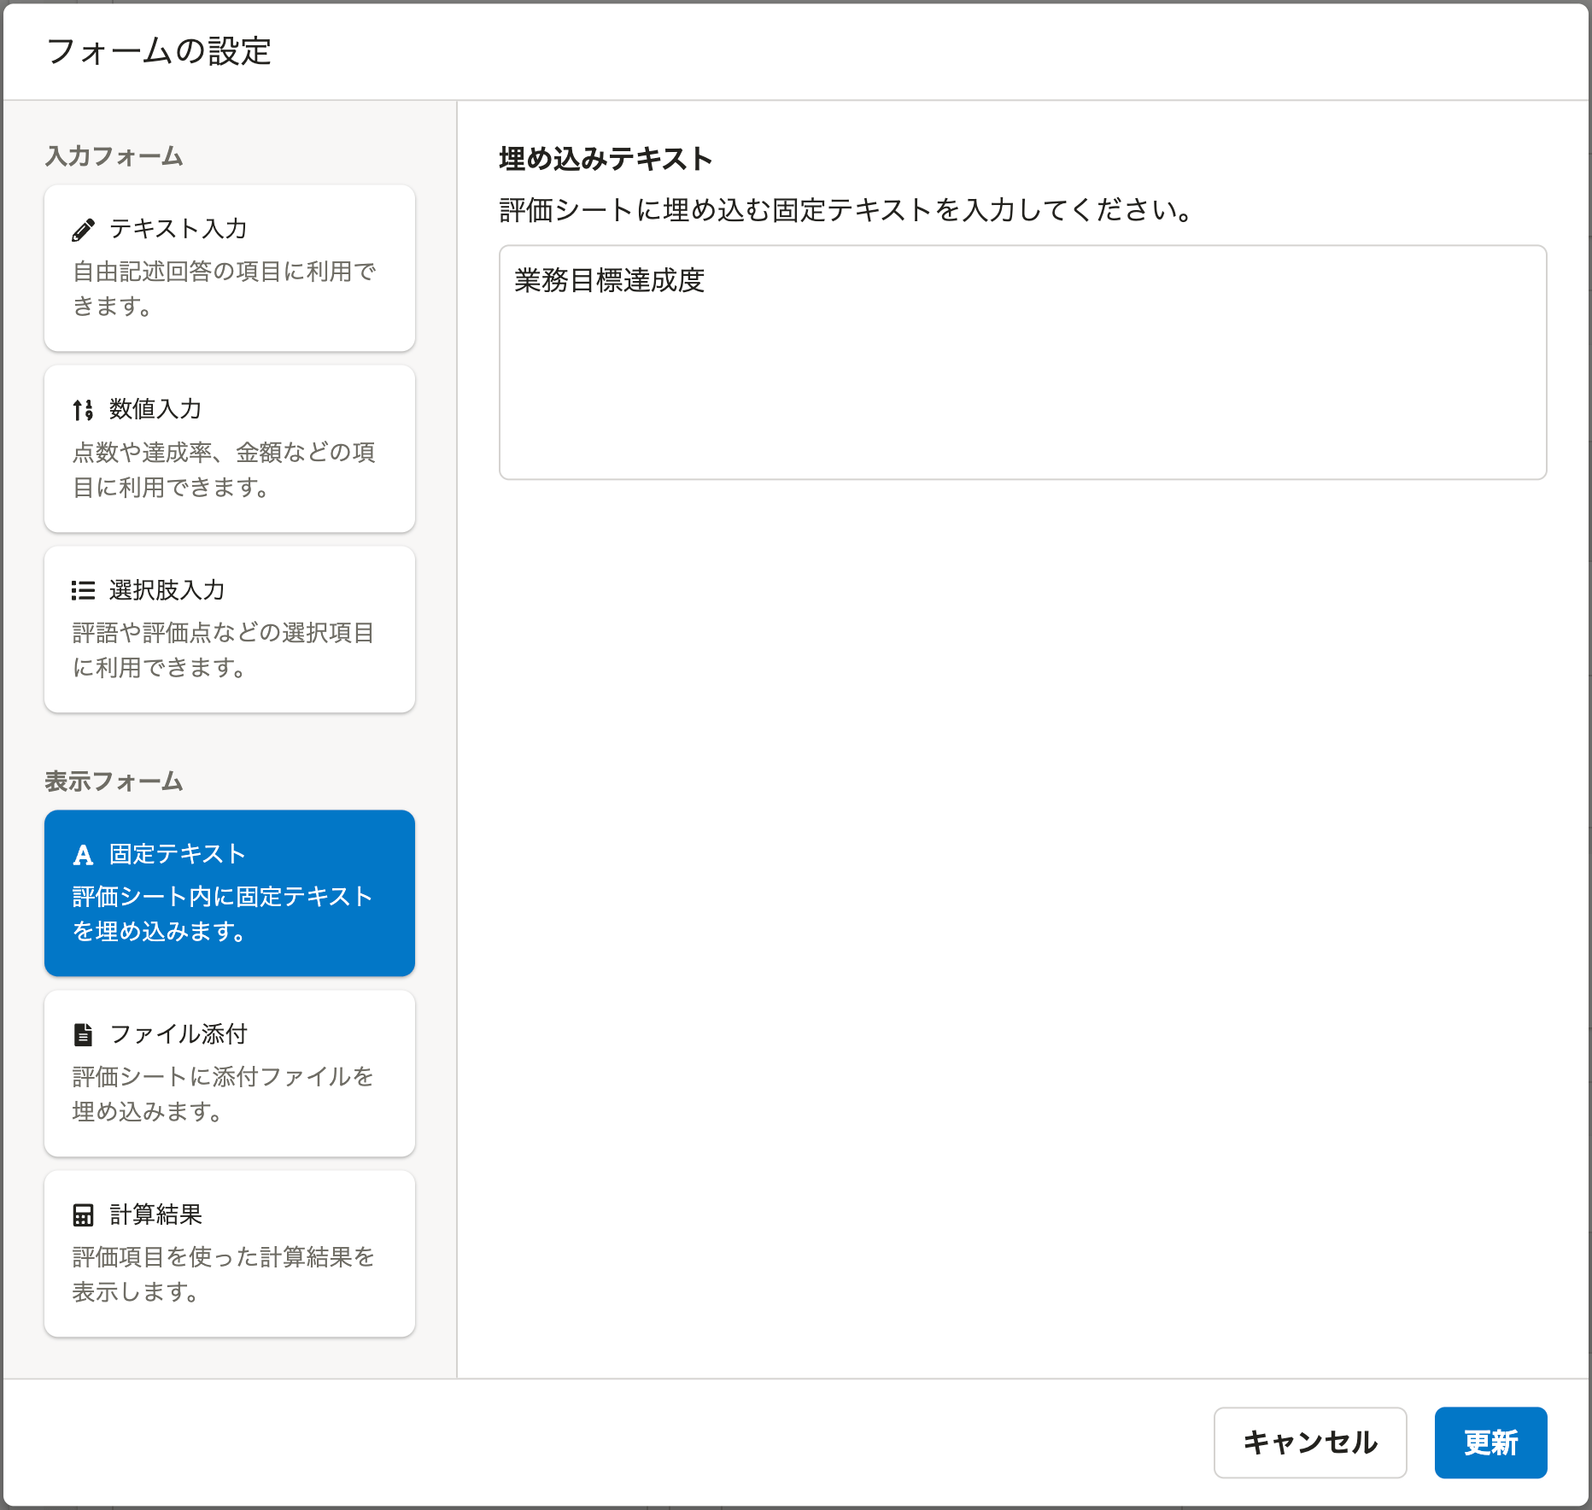Click the numeric sort icon for 数値入力
This screenshot has height=1510, width=1592.
[x=83, y=410]
